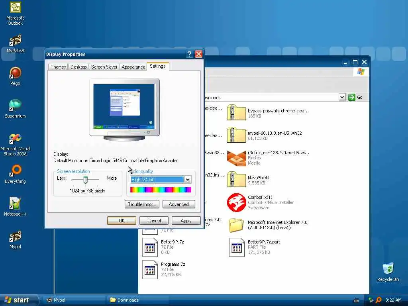Minimize the Downloads window
408x306 pixels.
click(345, 62)
